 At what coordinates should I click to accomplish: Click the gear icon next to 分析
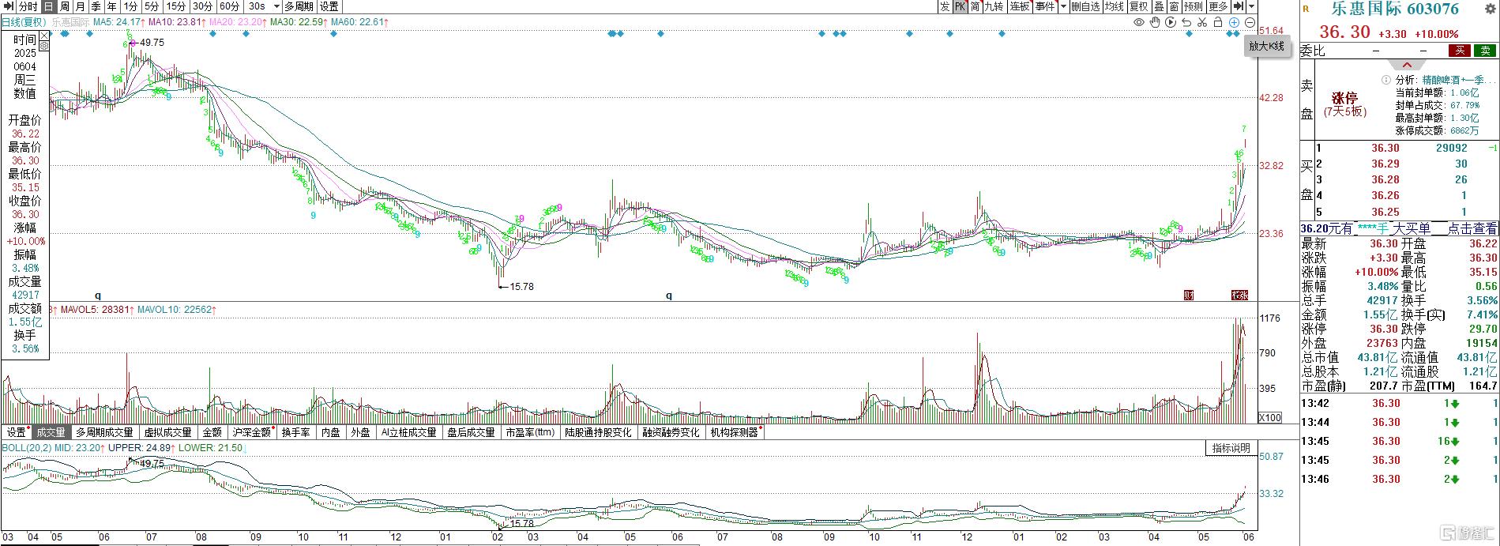tap(1385, 80)
